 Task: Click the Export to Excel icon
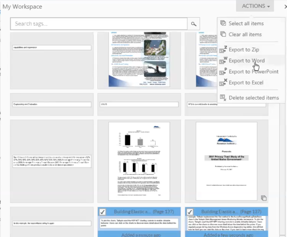coord(223,82)
